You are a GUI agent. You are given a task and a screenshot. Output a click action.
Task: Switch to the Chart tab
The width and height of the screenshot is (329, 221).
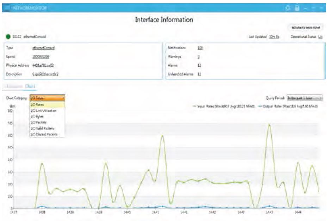[30, 86]
